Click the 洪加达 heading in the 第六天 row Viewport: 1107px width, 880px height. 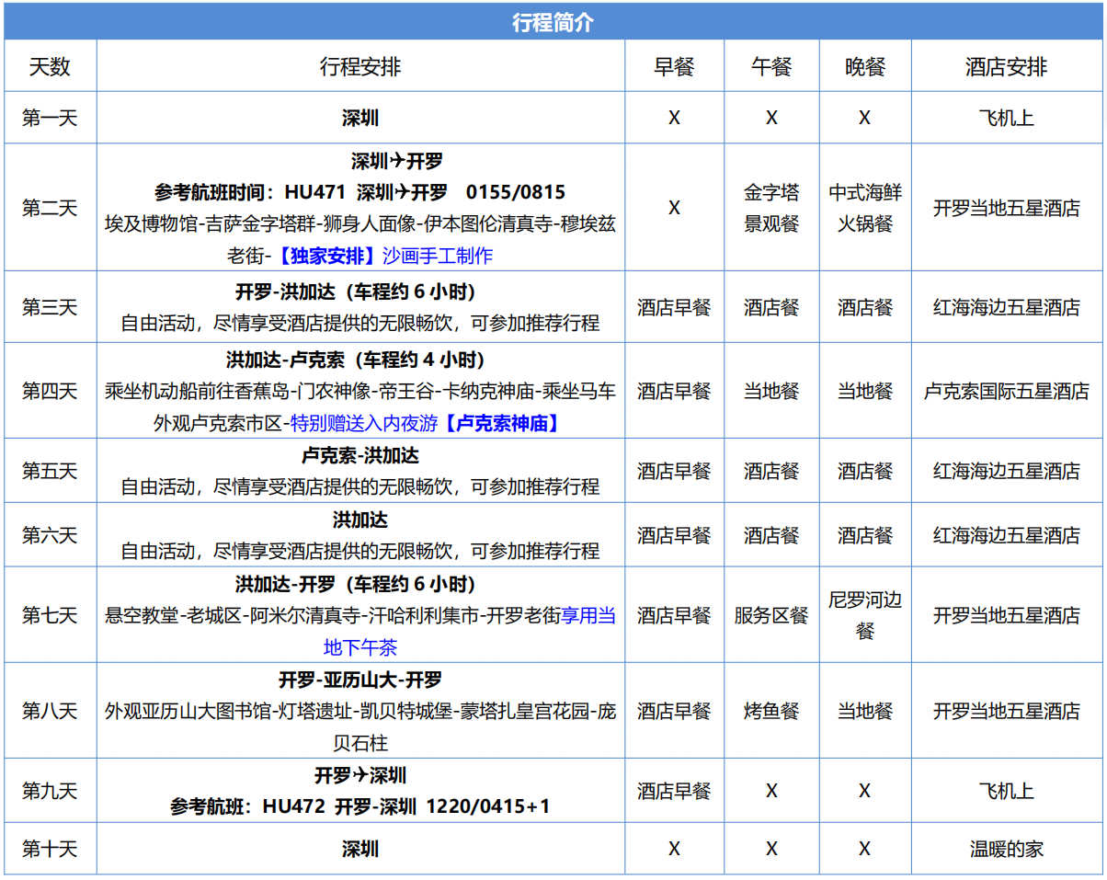[x=360, y=520]
